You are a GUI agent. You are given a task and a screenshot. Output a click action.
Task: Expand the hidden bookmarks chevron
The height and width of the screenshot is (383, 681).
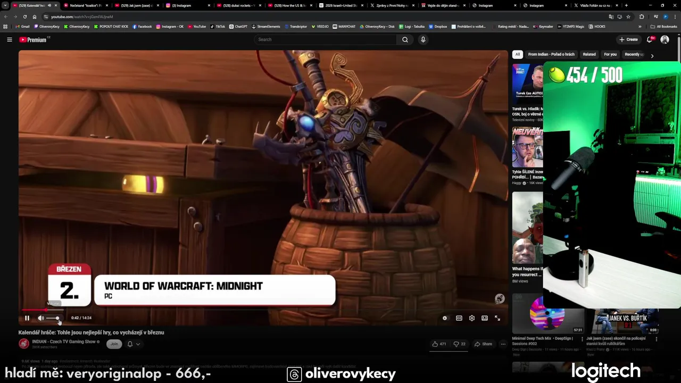pos(640,27)
